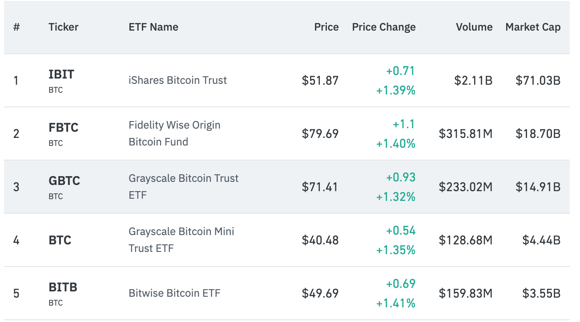Open the BTC ticker in row 4
Viewport: 580px width, 322px height.
(60, 240)
